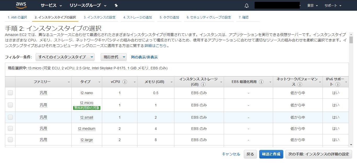Screen dimensions: 357x163
Task: Open the 東京 region selector
Action: [x=313, y=5]
